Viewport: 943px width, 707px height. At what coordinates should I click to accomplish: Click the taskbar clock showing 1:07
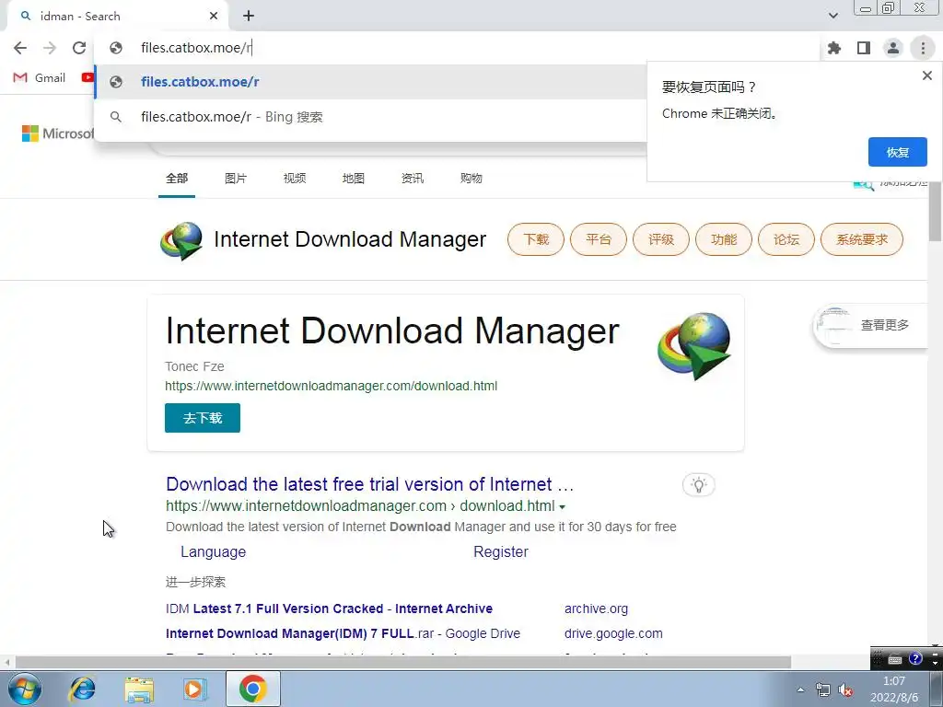pyautogui.click(x=894, y=690)
